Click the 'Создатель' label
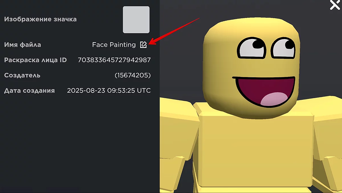 (22, 76)
